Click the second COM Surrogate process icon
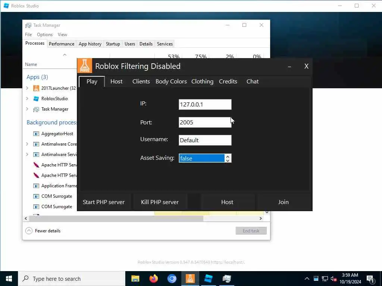Screen dimensions: 382x286 click(x=36, y=207)
